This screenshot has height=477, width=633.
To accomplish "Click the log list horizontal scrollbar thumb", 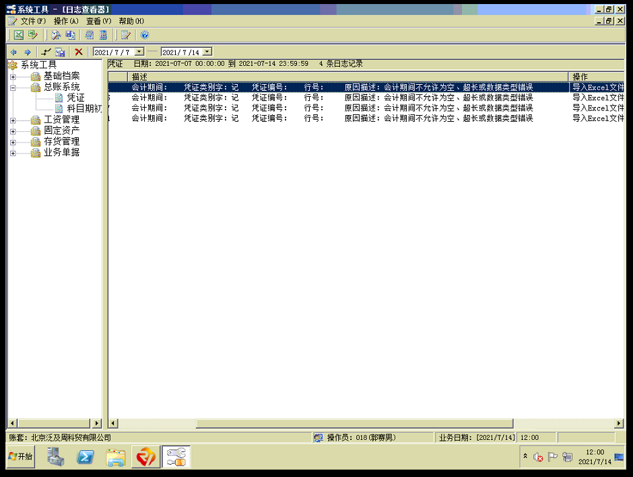I will point(354,423).
